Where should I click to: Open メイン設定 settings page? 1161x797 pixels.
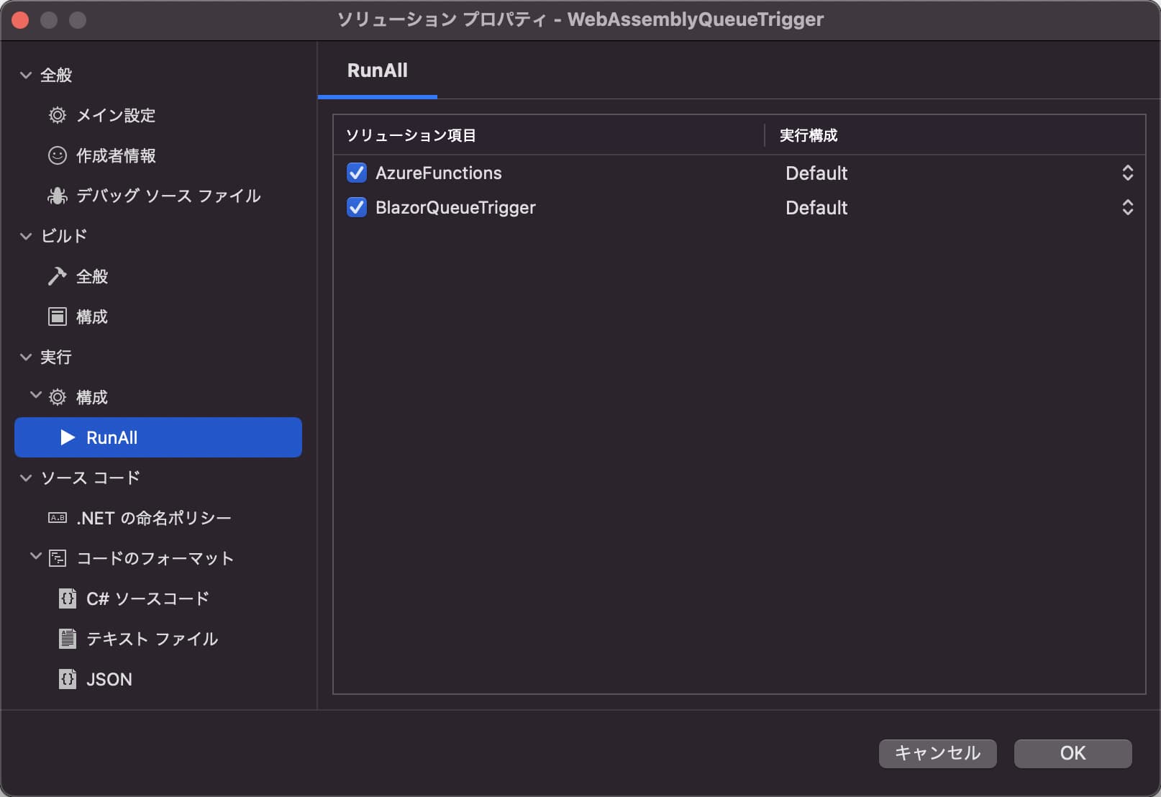(x=116, y=115)
